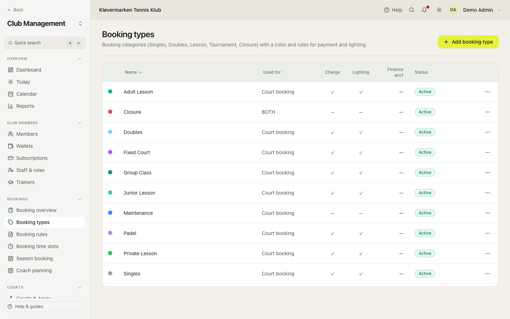The image size is (510, 319).
Task: Open the notifications bell
Action: 424,10
